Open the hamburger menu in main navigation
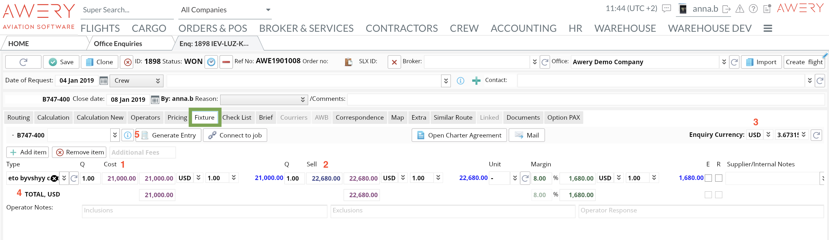Image resolution: width=829 pixels, height=240 pixels. [x=768, y=29]
